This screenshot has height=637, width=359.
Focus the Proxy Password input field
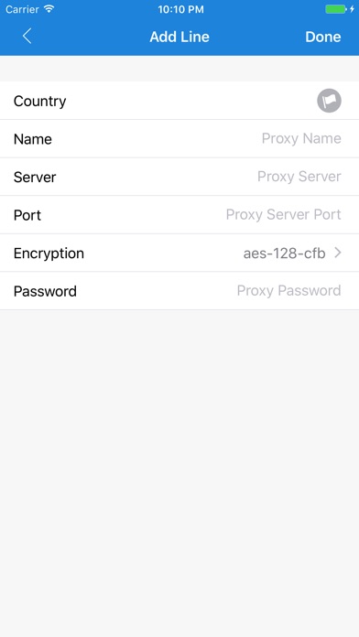coord(288,291)
